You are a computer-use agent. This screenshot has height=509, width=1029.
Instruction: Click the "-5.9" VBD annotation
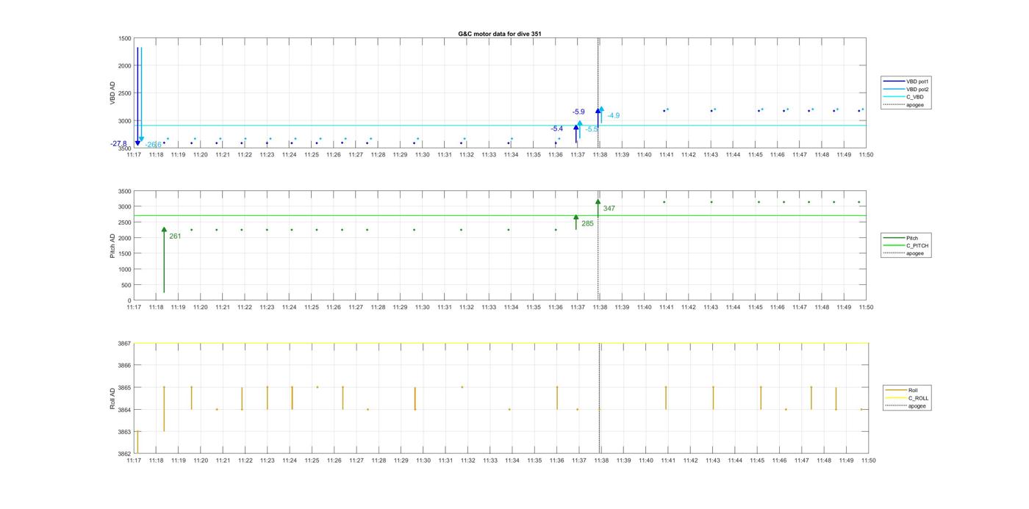click(578, 112)
